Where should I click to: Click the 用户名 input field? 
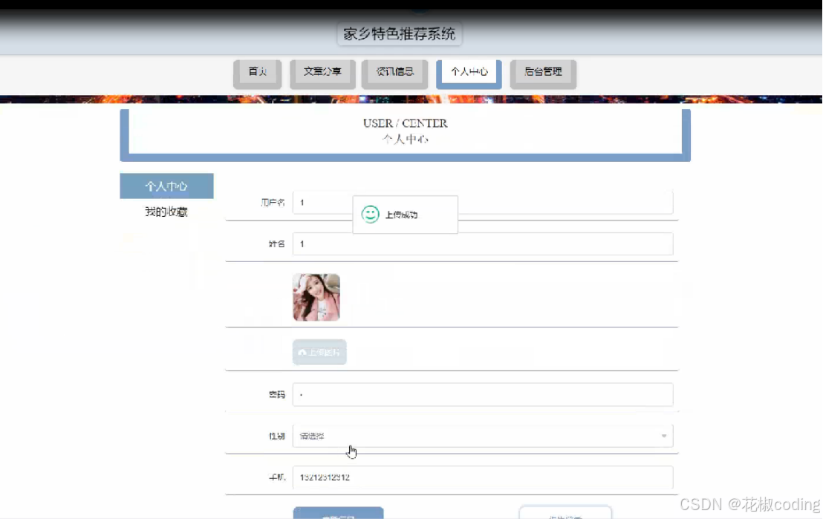pyautogui.click(x=482, y=203)
